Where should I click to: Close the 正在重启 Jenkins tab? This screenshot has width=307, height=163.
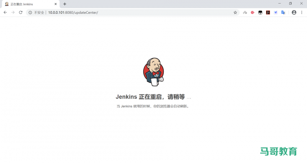point(55,4)
